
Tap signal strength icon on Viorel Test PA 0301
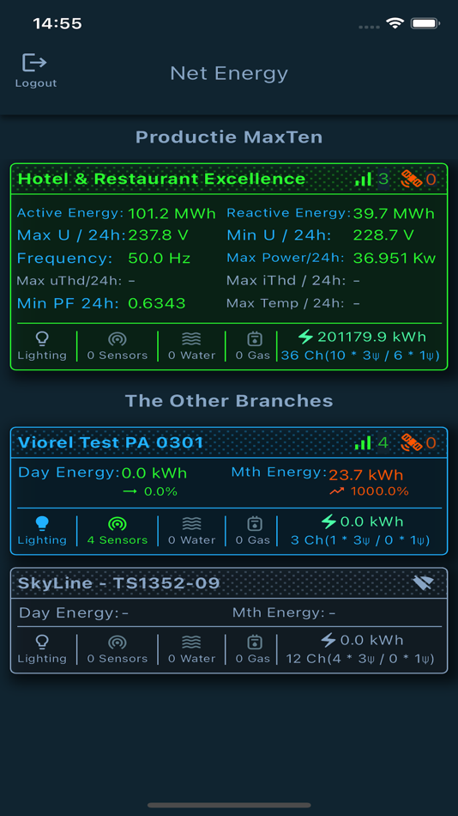point(364,443)
